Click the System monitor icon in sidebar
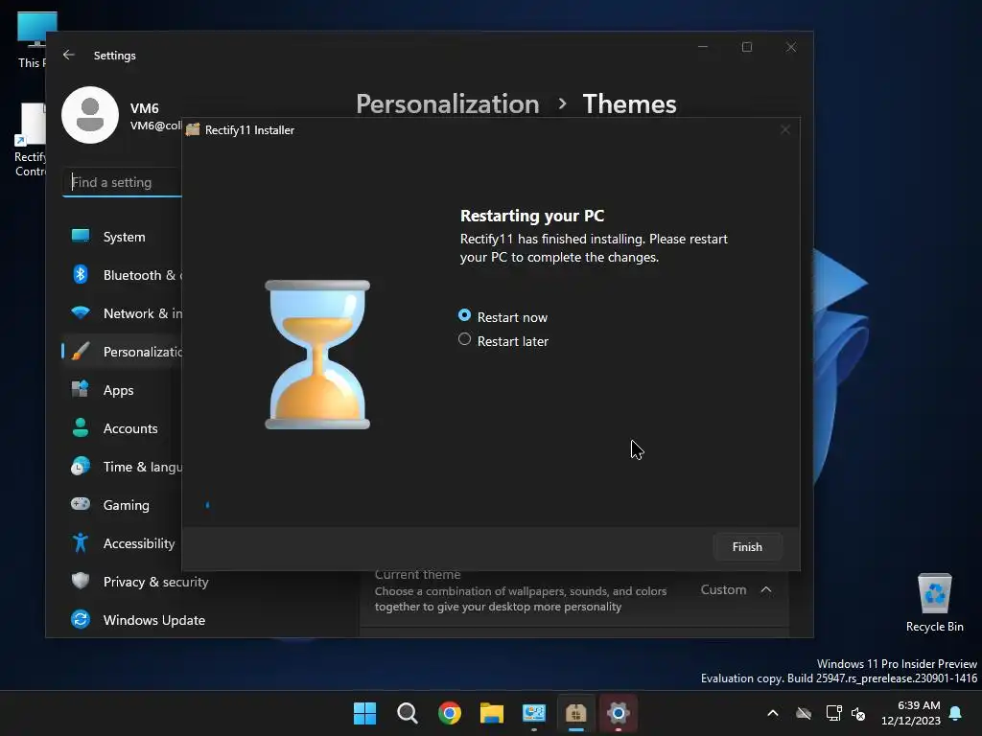 point(81,236)
